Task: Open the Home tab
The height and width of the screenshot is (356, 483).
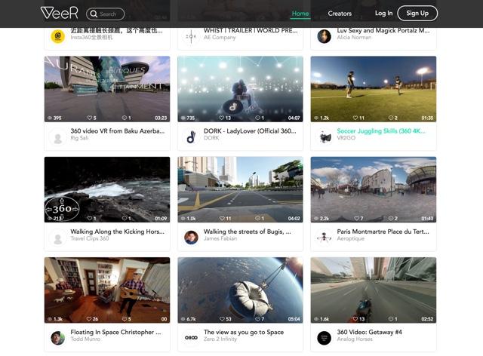Action: (300, 14)
